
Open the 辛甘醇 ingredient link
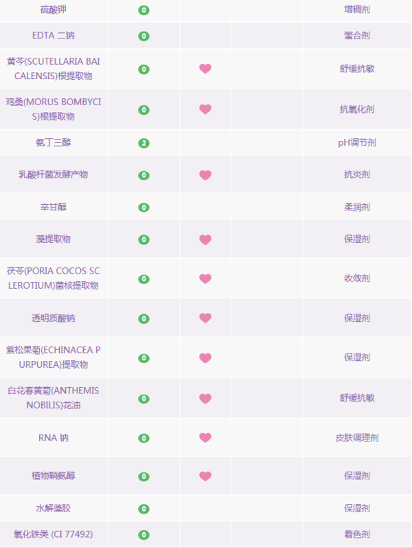tap(54, 207)
